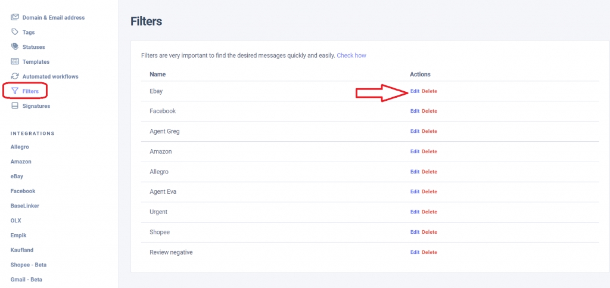The image size is (610, 288).
Task: Open the Gmail - Beta integration
Action: [26, 279]
